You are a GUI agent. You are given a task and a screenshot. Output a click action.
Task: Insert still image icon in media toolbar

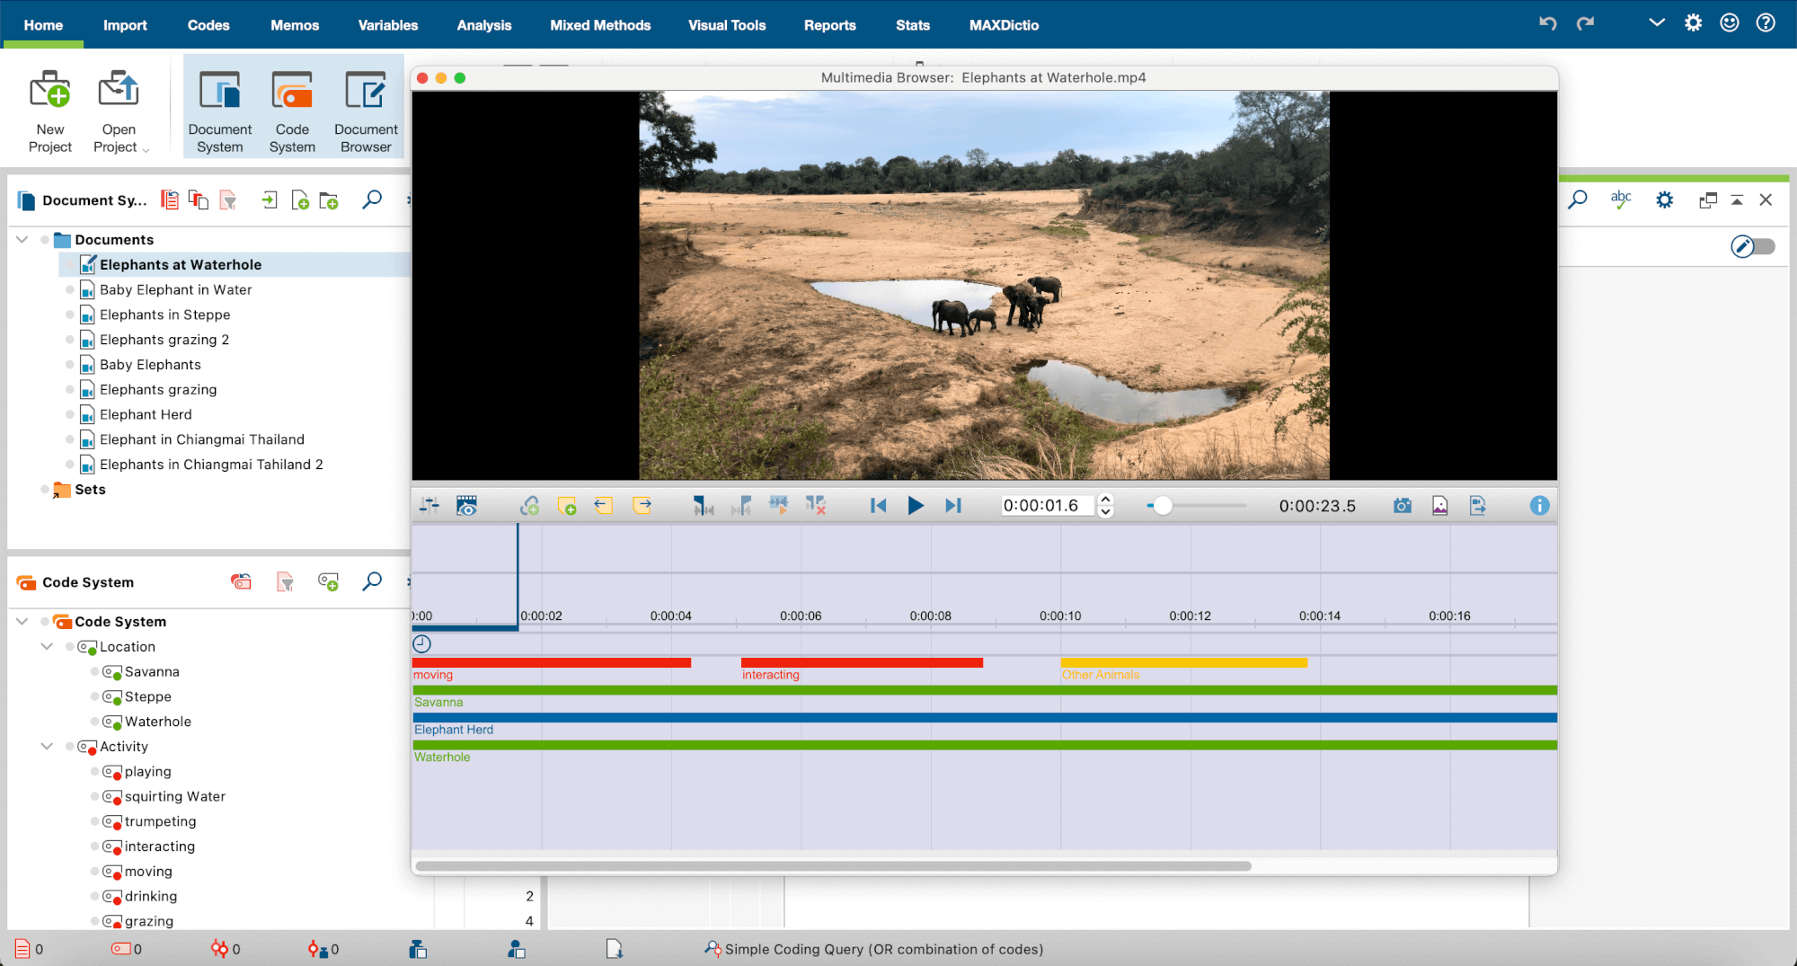[1440, 506]
